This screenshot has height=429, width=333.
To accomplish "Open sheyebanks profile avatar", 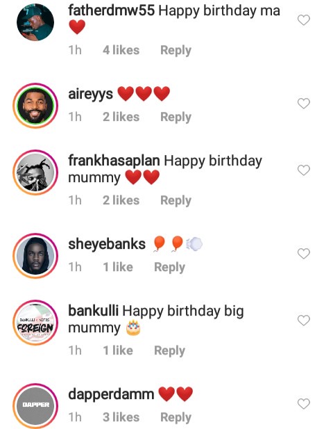I will (35, 256).
